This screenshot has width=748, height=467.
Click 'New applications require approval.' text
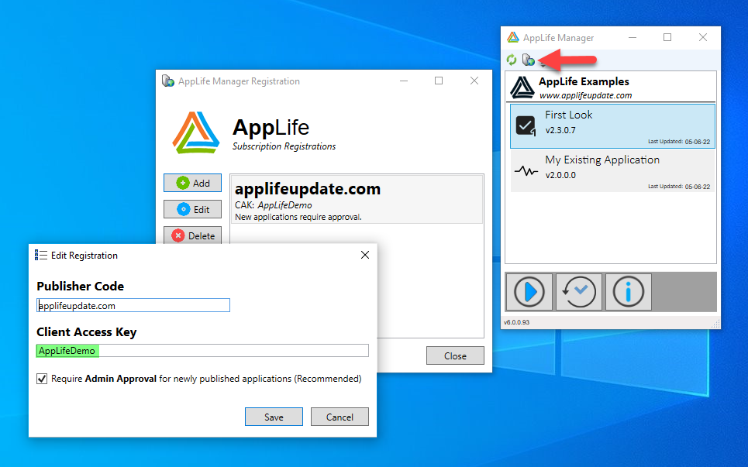coord(298,217)
